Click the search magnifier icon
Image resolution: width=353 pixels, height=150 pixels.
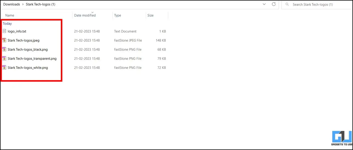click(x=287, y=4)
